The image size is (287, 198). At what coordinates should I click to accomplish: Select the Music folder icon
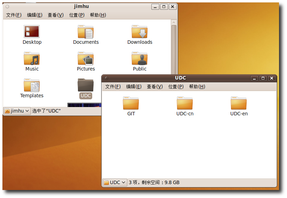(32, 58)
